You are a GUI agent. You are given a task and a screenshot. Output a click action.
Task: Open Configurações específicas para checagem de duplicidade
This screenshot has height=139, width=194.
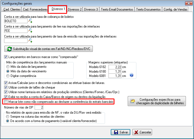pos(157,101)
